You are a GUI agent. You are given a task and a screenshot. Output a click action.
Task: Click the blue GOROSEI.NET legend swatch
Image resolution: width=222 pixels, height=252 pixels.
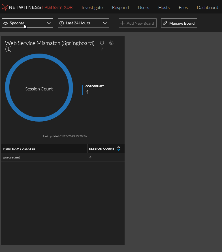(83, 90)
